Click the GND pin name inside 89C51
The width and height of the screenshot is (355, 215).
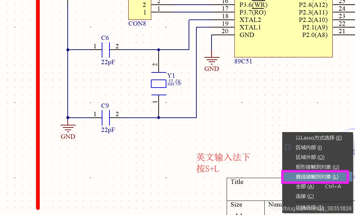247,35
